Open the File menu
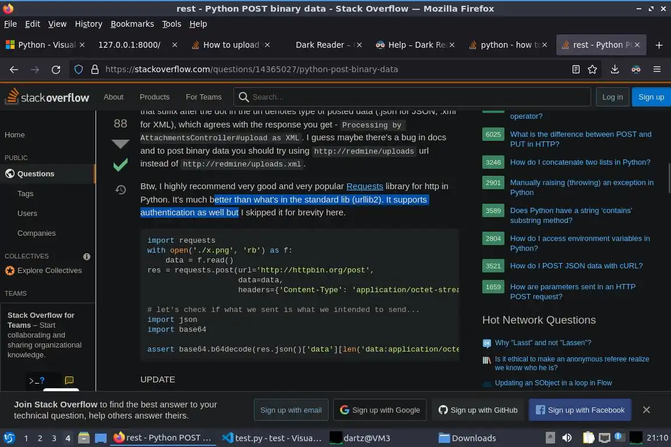This screenshot has height=447, width=671. [x=10, y=24]
